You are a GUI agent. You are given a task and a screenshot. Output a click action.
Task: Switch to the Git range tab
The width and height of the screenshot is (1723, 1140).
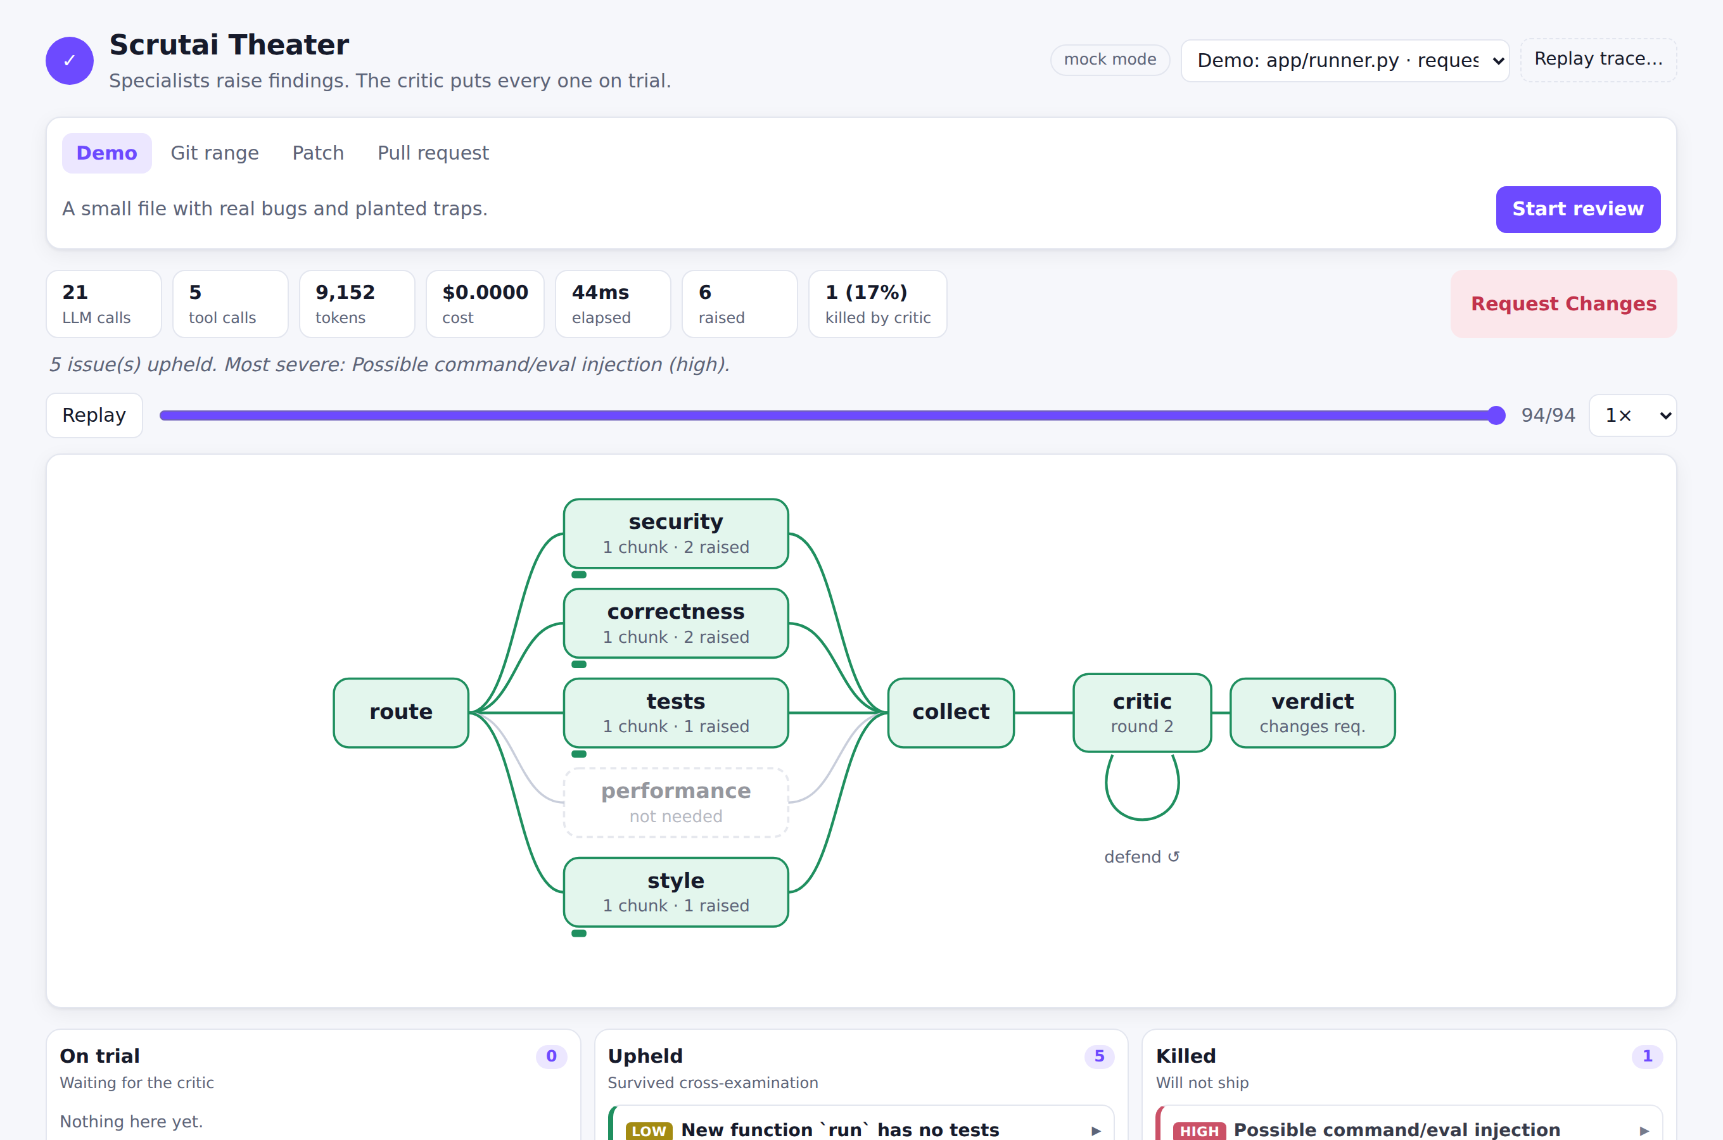tap(215, 153)
